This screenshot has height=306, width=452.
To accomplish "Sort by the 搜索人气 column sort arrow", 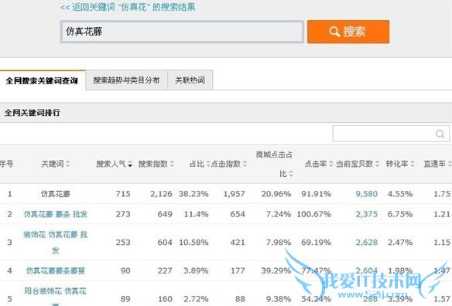I will [130, 164].
